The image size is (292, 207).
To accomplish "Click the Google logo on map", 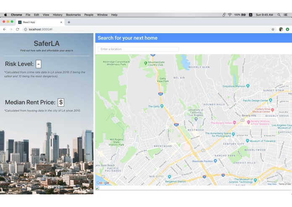I will click(x=103, y=183).
